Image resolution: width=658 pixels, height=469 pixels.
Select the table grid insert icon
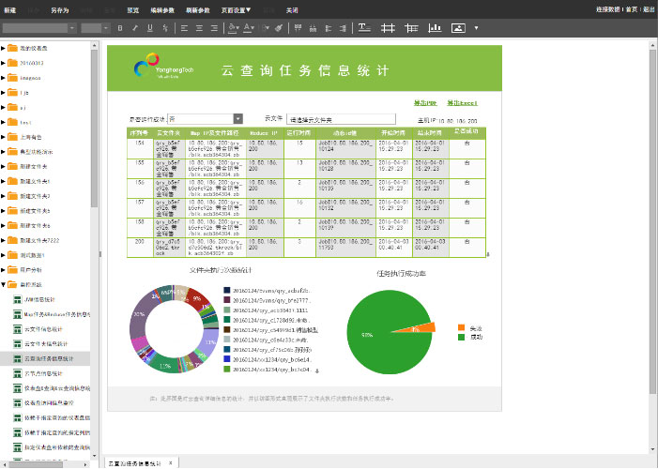(388, 28)
